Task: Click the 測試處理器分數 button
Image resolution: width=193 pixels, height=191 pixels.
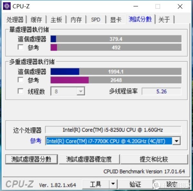Action: [32, 159]
